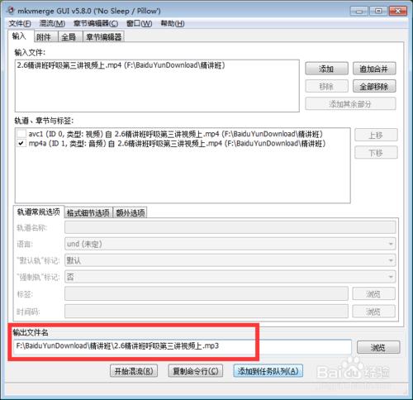Switch to the 格式细节选项 tab

pyautogui.click(x=88, y=212)
